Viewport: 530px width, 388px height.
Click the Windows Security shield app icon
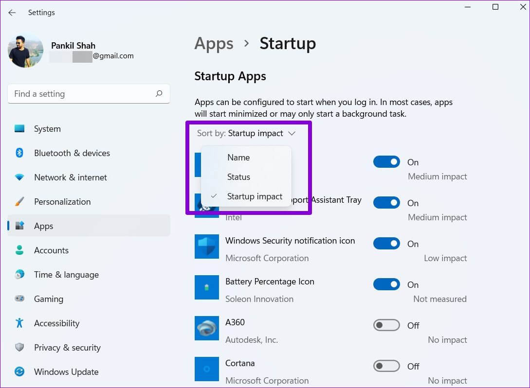point(207,247)
